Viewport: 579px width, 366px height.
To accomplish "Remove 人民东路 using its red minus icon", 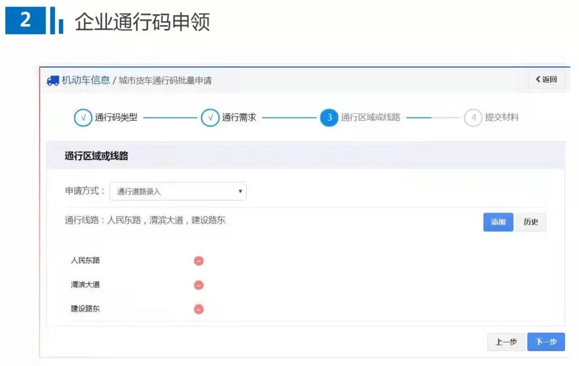I will pos(198,261).
